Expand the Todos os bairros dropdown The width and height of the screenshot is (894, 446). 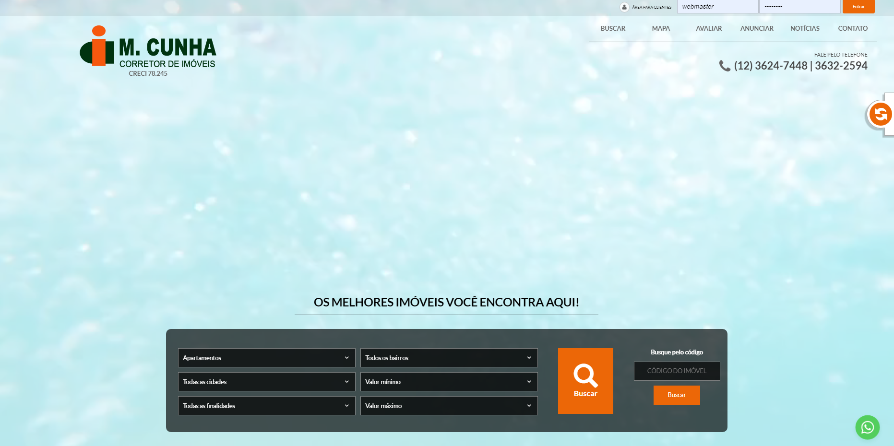pos(449,358)
